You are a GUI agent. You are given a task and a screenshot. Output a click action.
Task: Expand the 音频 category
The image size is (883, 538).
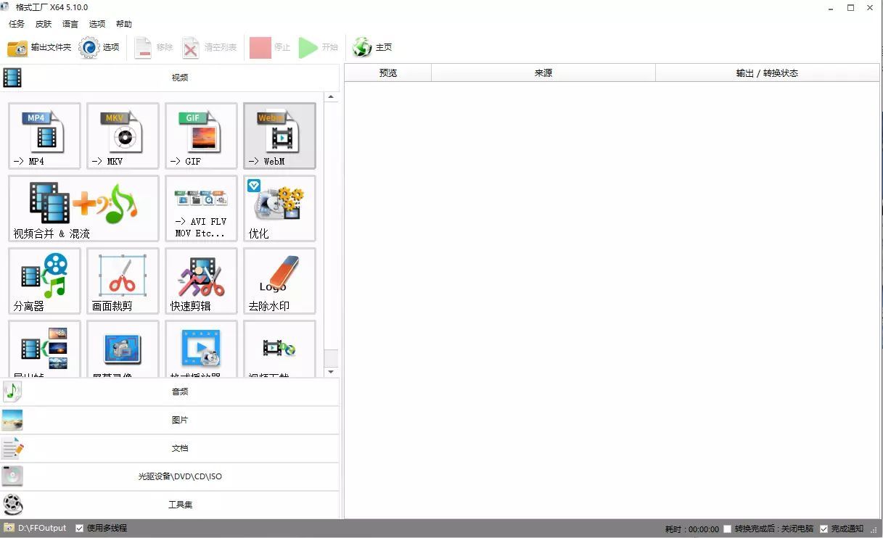coord(170,392)
